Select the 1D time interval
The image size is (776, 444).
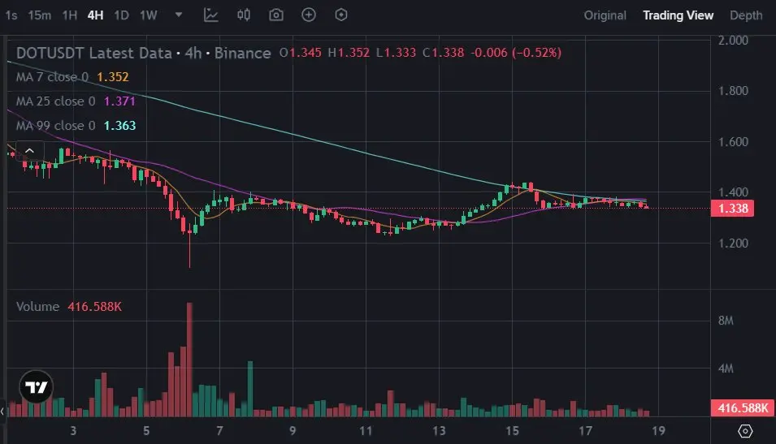tap(121, 15)
